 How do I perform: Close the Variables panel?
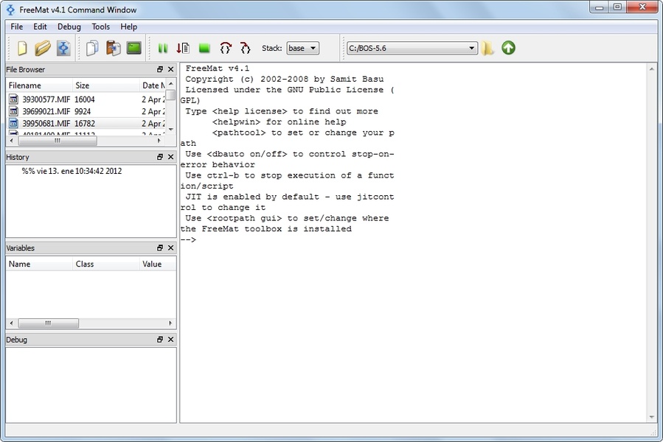point(171,248)
